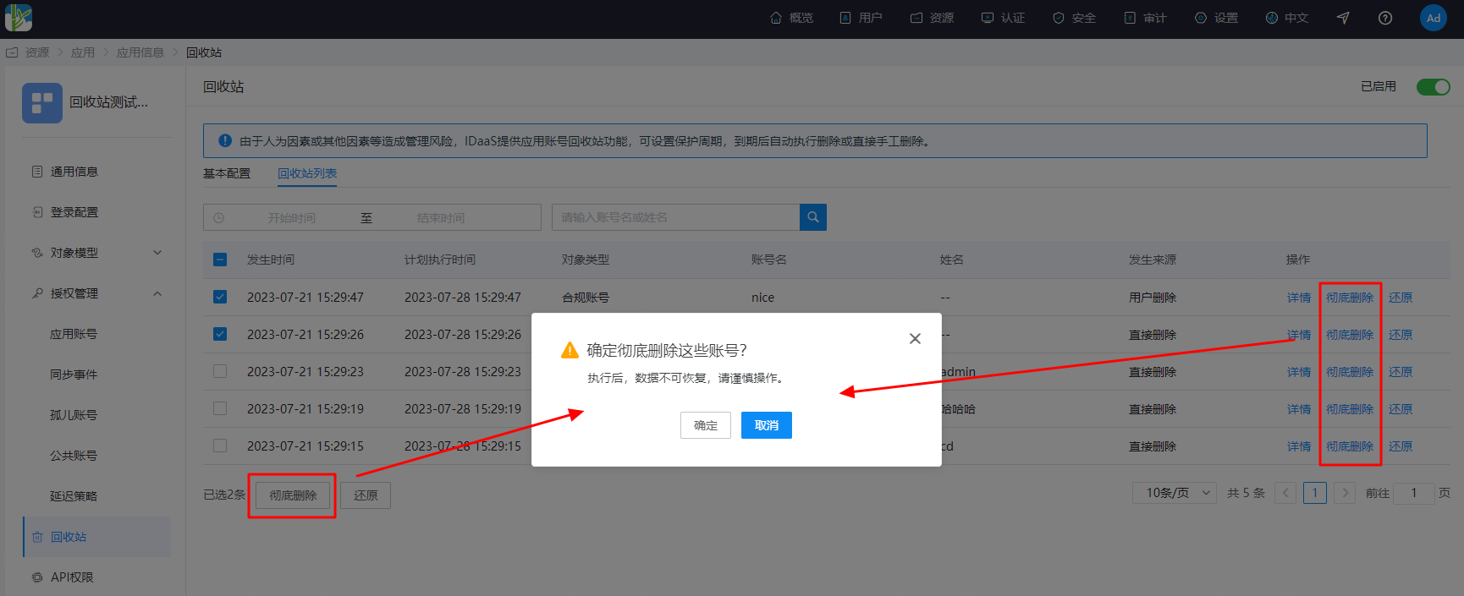Click 应用 in the breadcrumb

pos(83,52)
